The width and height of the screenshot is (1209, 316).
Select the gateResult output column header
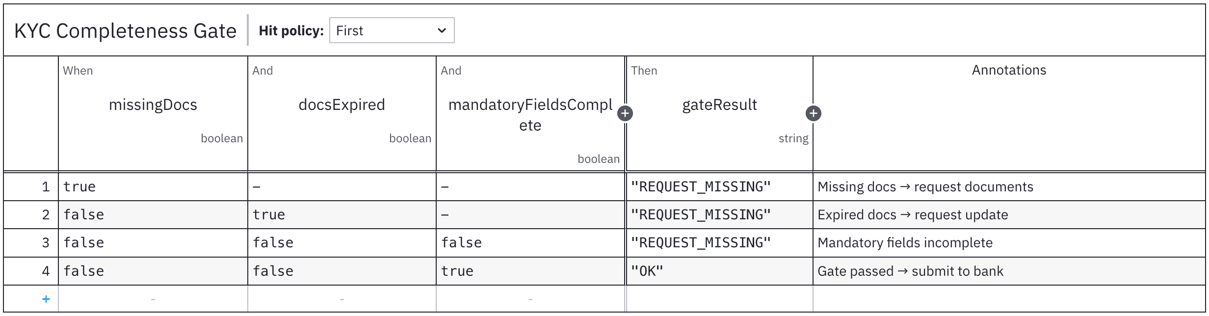(x=719, y=105)
